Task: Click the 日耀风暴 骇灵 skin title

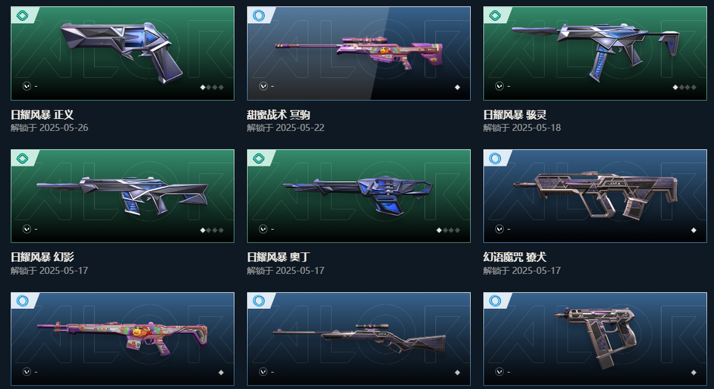Action: [x=515, y=115]
